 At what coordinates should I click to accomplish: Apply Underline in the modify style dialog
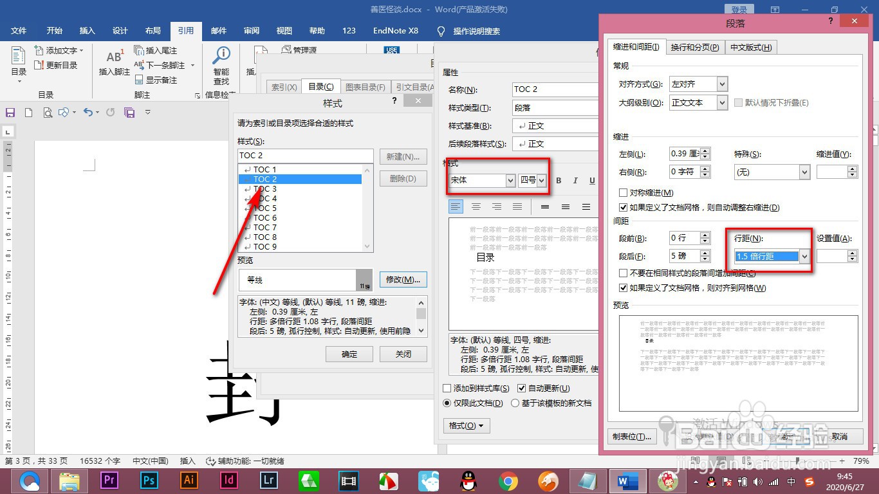(592, 181)
